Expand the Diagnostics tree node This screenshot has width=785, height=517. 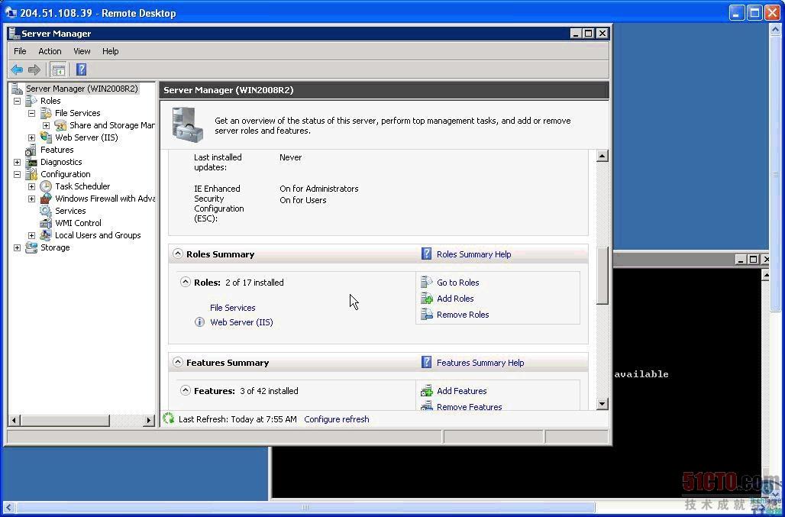click(x=17, y=162)
